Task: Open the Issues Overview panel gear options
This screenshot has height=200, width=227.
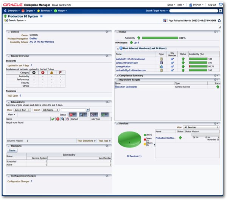Action: point(107,56)
